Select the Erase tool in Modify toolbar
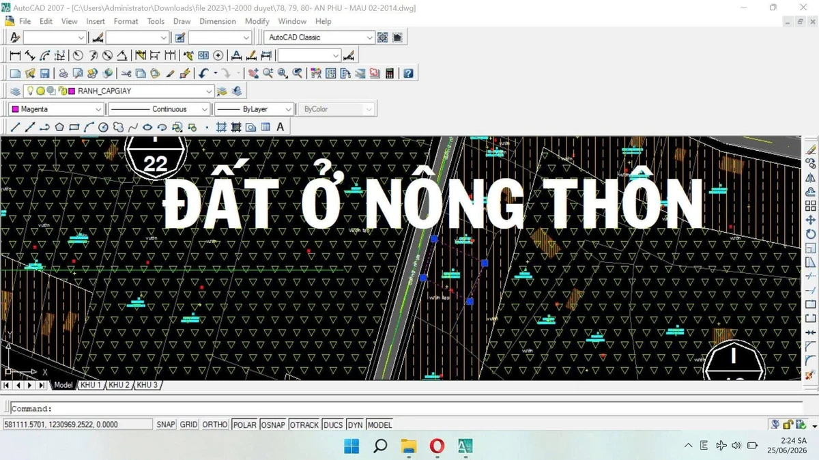This screenshot has height=460, width=819. tap(811, 149)
